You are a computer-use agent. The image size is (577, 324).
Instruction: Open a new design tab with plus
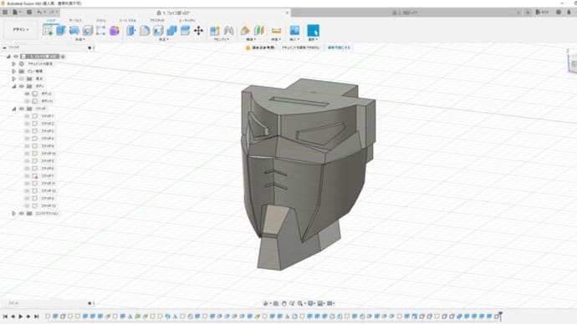click(528, 13)
